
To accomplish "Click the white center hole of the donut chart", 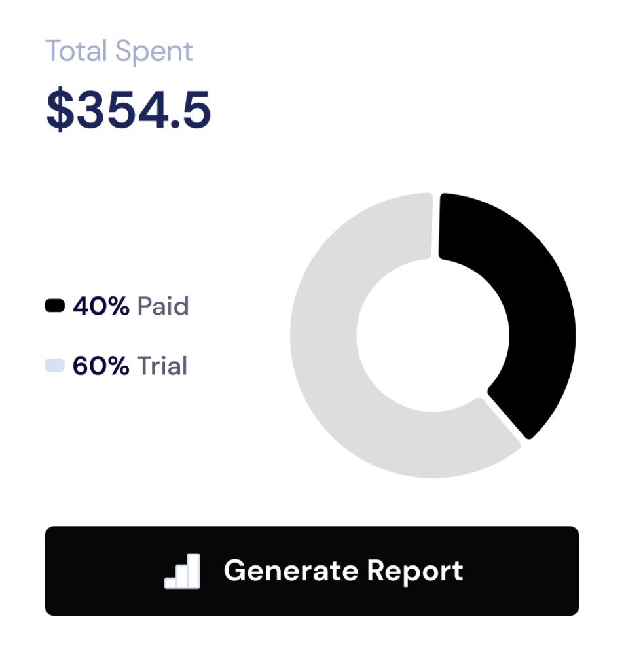I will coord(432,335).
